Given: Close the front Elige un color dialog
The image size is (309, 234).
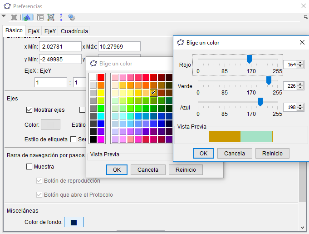Looking at the screenshot, I should tap(302, 42).
